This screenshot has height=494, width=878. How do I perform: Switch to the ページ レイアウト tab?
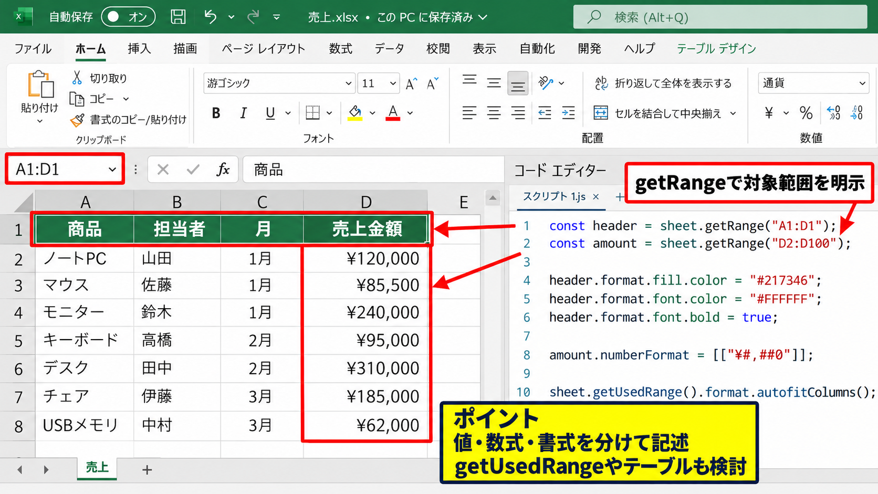click(263, 49)
